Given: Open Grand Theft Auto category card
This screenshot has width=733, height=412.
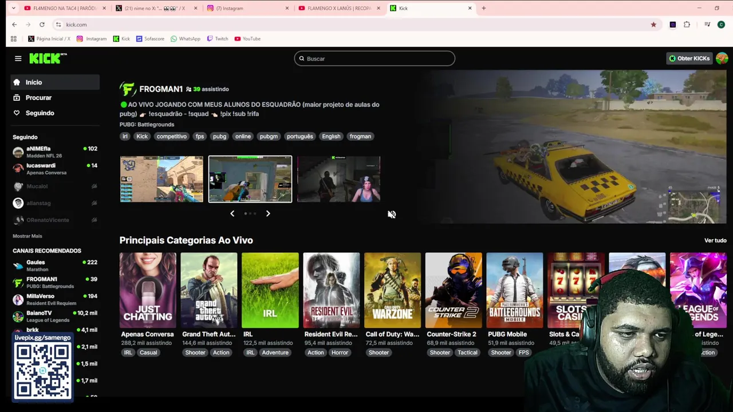Looking at the screenshot, I should (209, 290).
